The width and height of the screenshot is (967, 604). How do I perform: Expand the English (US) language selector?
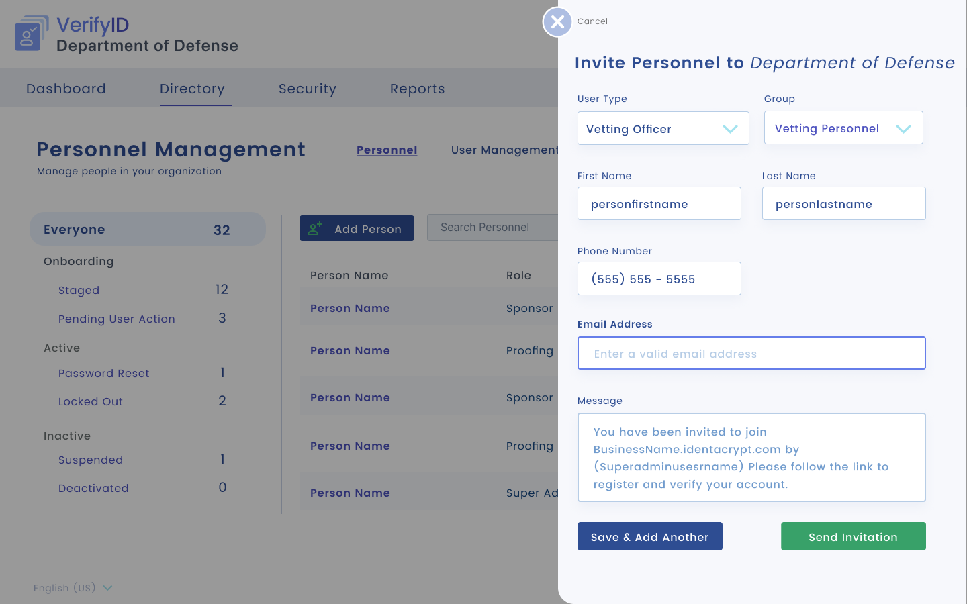tap(73, 588)
